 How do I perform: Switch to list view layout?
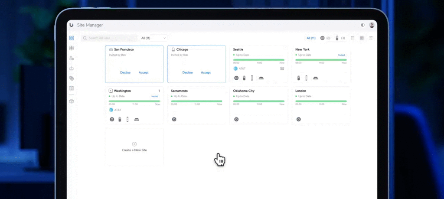353,38
